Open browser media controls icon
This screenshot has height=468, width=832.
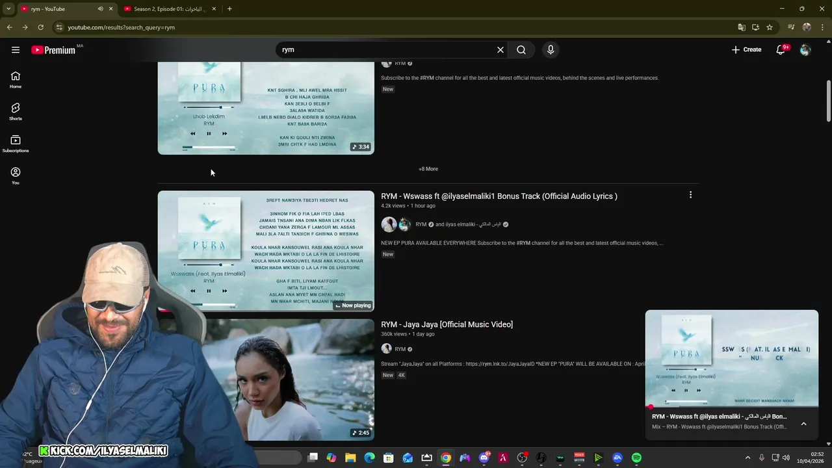[x=791, y=27]
